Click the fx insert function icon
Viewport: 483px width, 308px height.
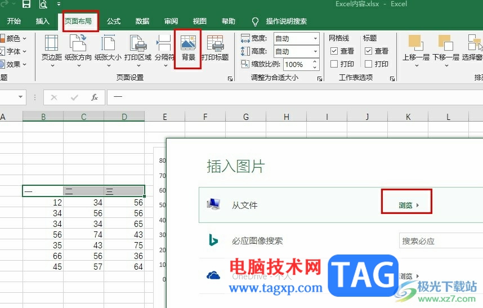[x=94, y=97]
